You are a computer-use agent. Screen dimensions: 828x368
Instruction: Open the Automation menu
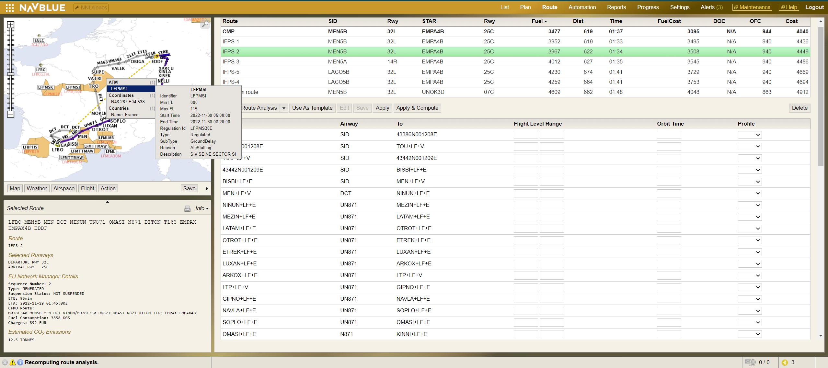(x=582, y=7)
